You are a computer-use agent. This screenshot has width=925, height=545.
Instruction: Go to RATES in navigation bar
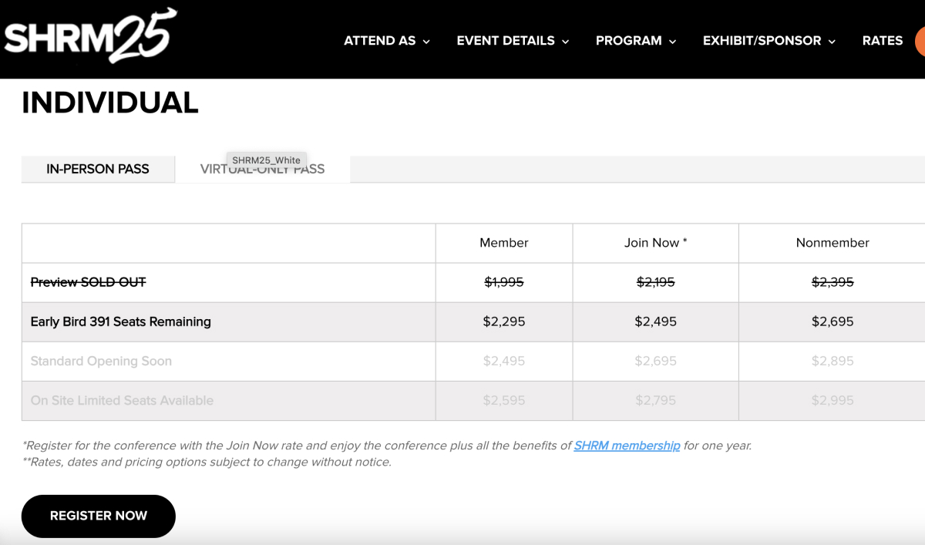[882, 41]
